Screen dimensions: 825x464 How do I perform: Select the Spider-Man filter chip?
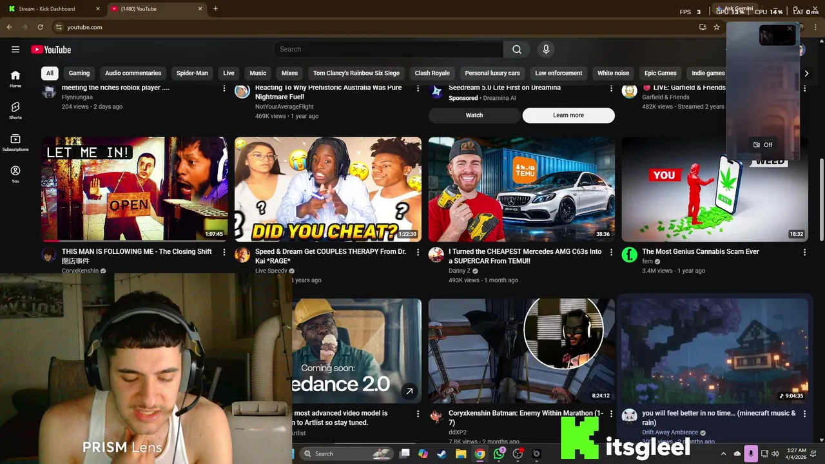[x=192, y=73]
